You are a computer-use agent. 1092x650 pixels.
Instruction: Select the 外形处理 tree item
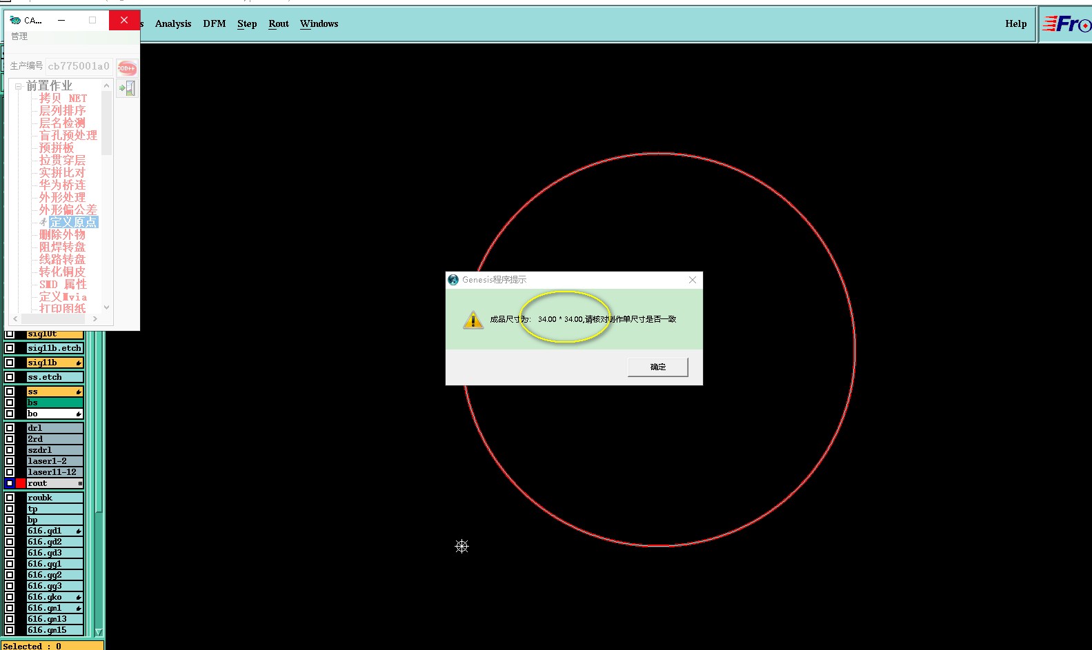point(62,198)
